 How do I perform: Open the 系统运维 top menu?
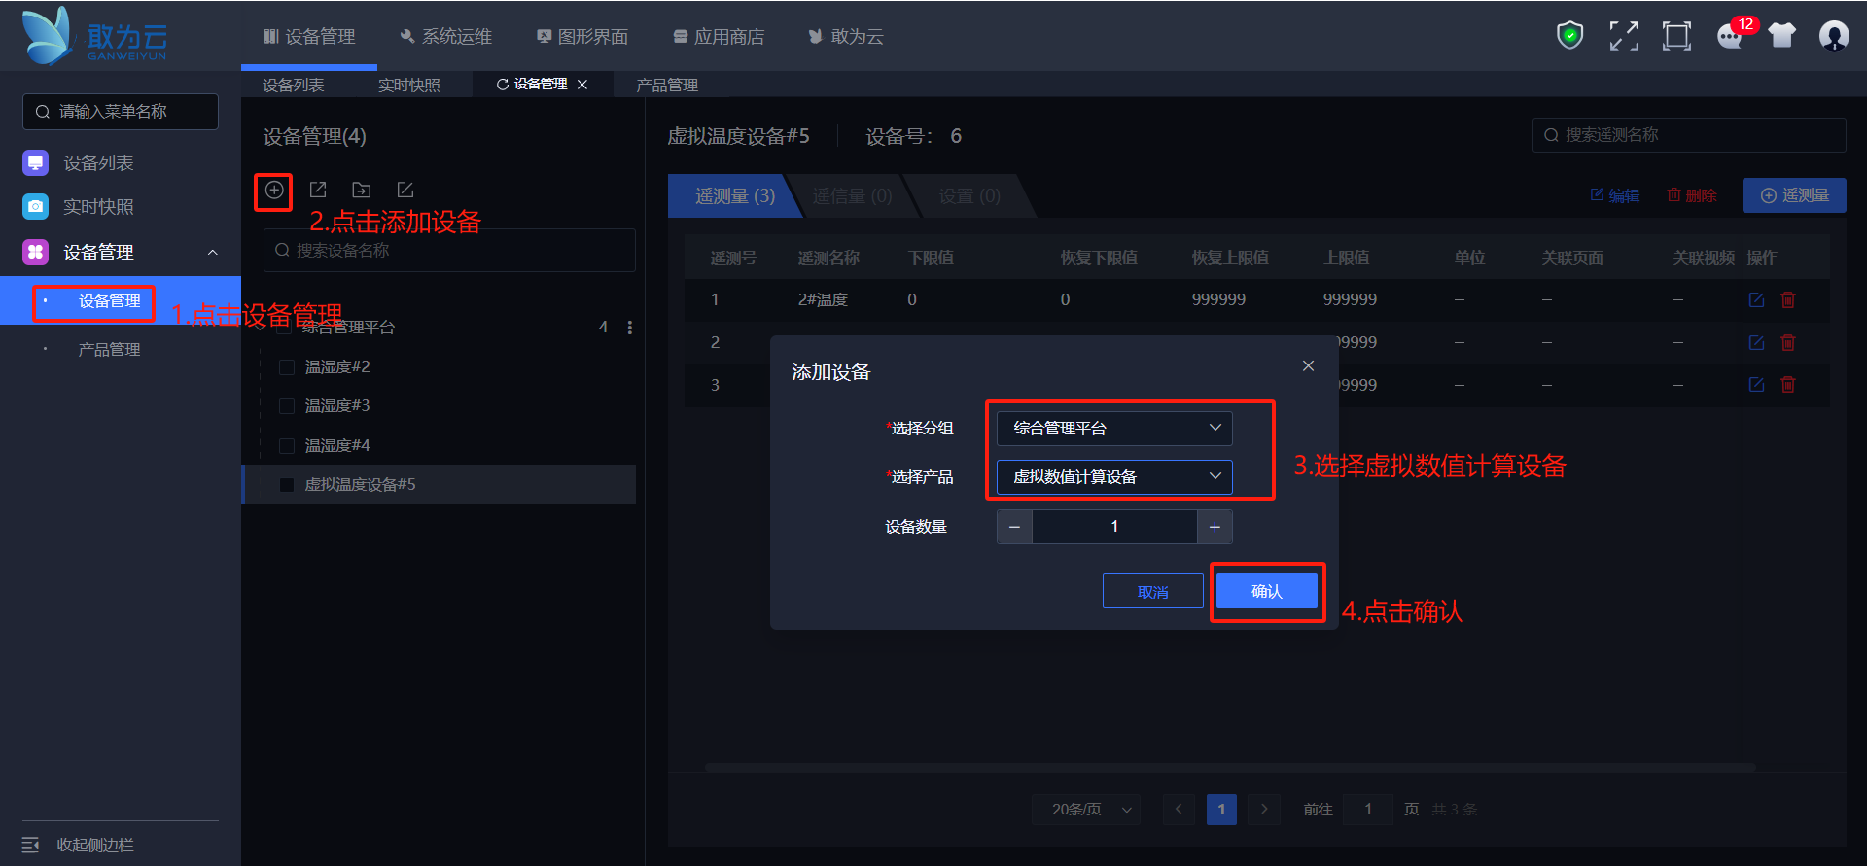click(446, 36)
